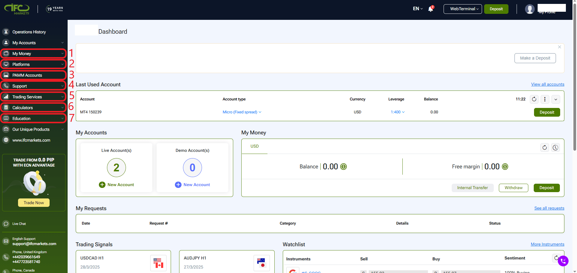Click the Withdraw button

[x=514, y=188]
